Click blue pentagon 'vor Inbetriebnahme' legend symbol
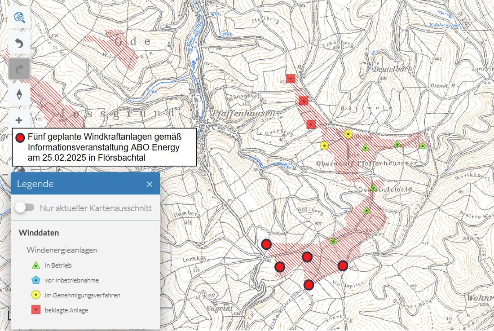The width and height of the screenshot is (494, 331). pos(36,280)
